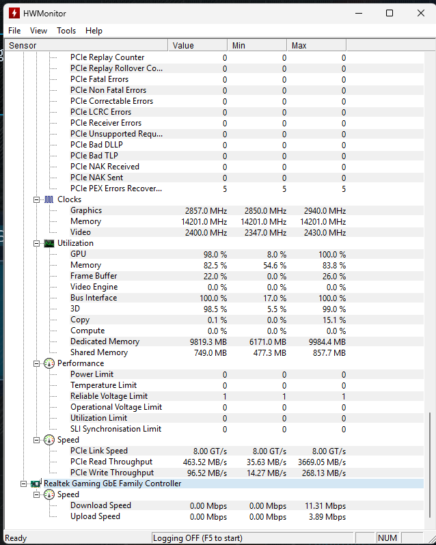Click the Sensor column header
This screenshot has width=436, height=545.
pos(87,46)
